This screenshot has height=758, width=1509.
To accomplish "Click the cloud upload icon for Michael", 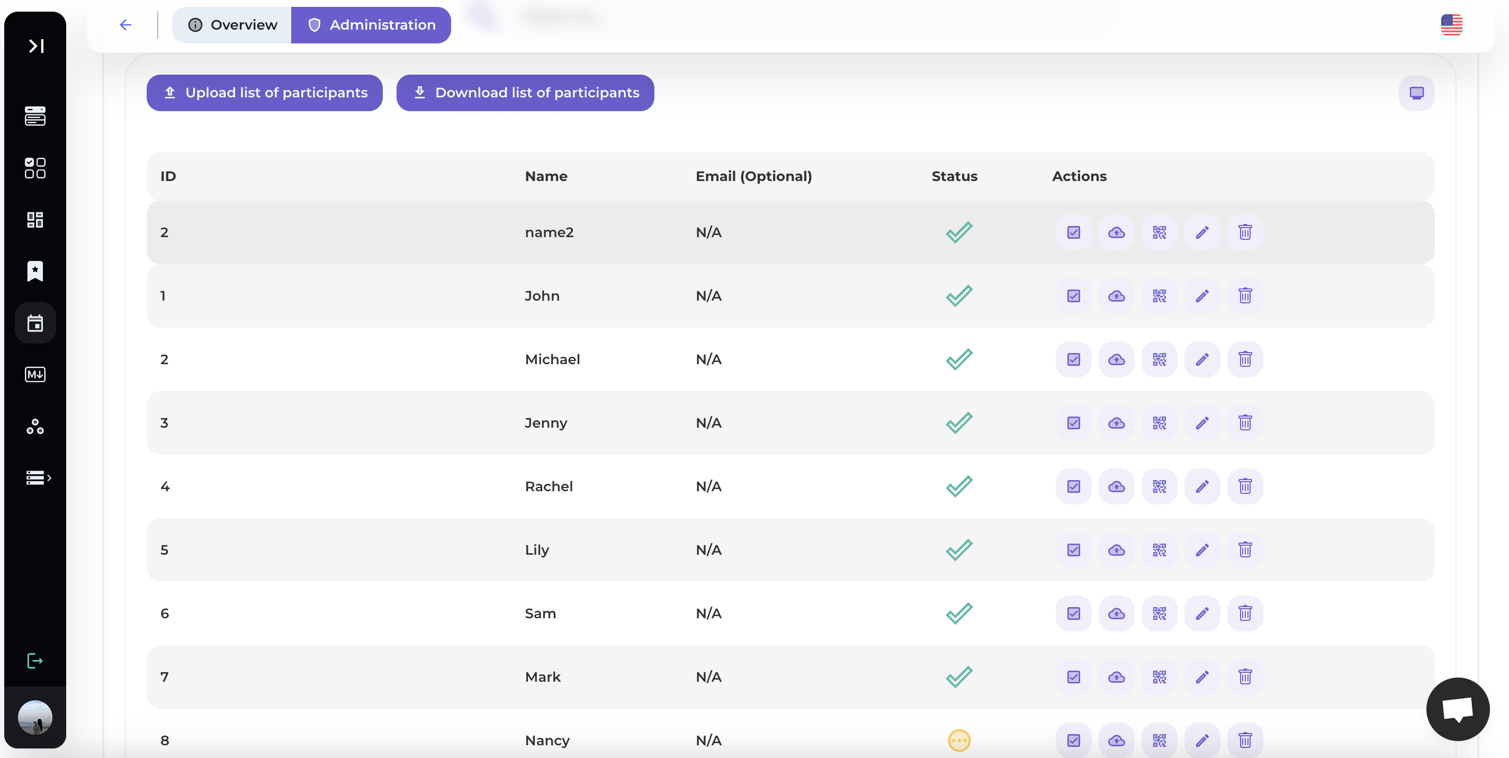I will click(1117, 359).
